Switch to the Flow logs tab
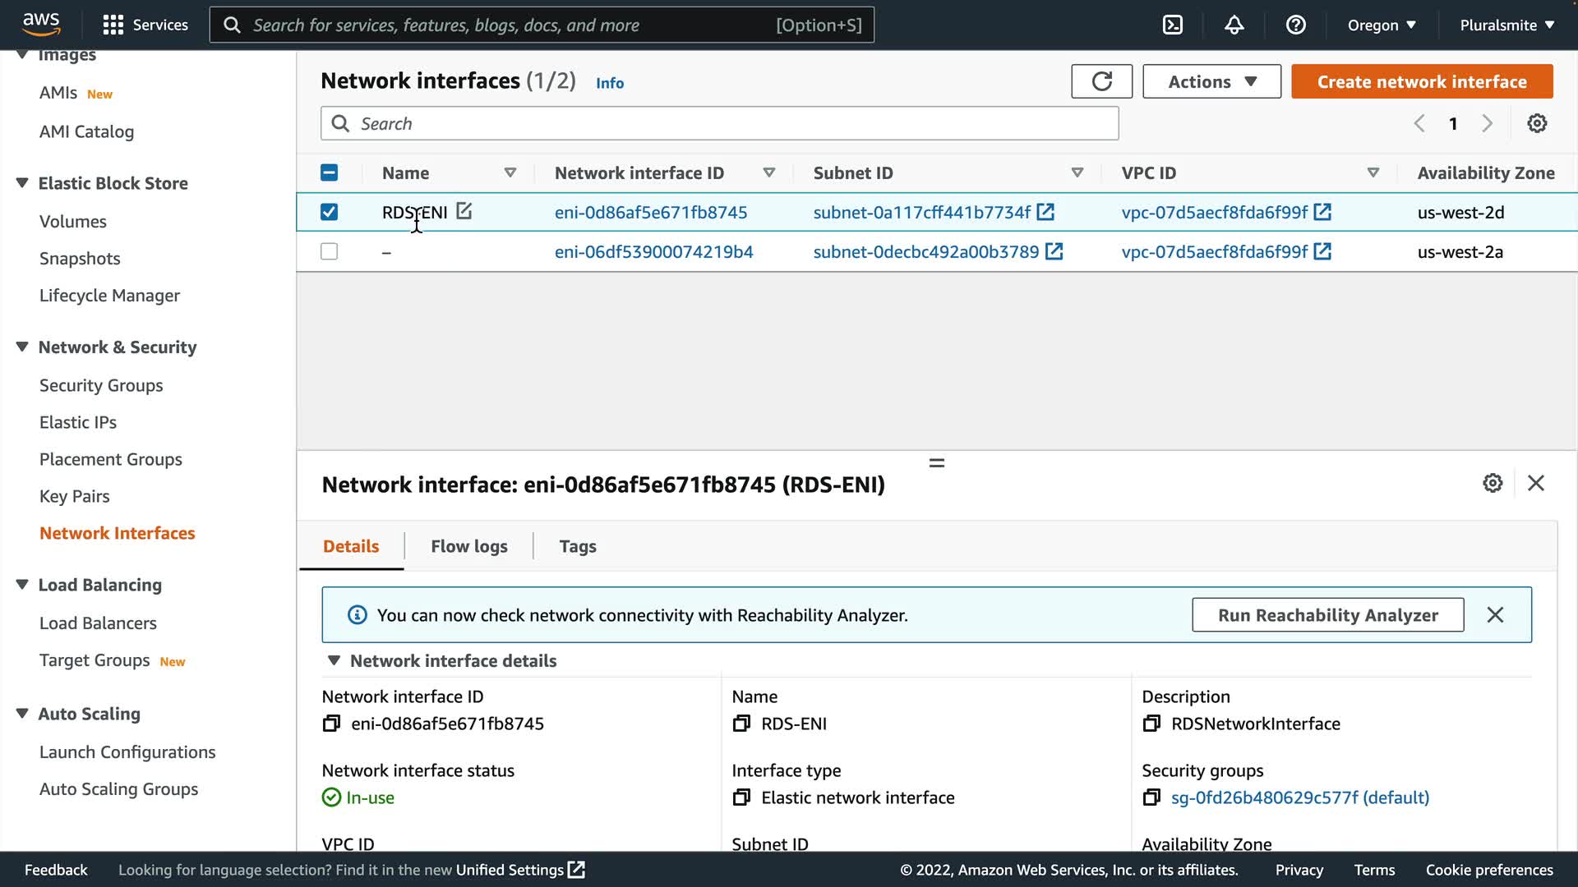 coord(468,546)
